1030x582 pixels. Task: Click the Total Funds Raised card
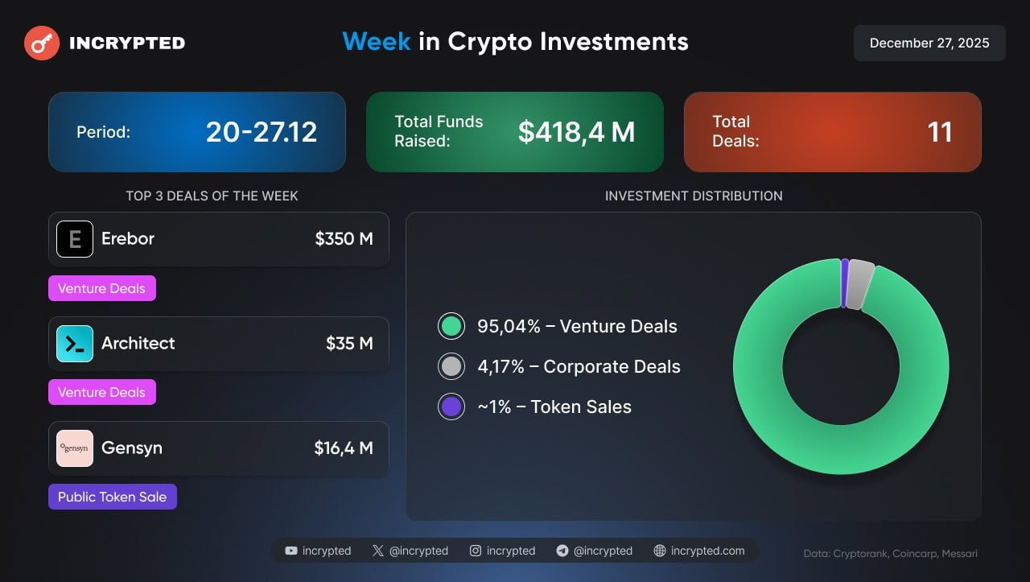[515, 132]
